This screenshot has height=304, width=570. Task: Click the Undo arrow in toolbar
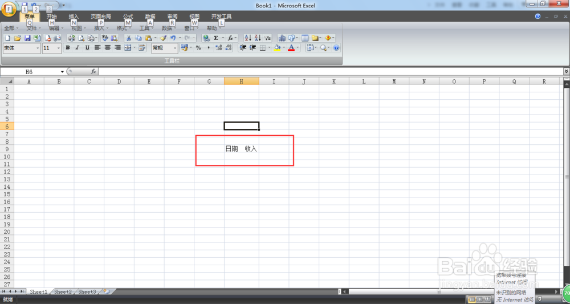[173, 38]
